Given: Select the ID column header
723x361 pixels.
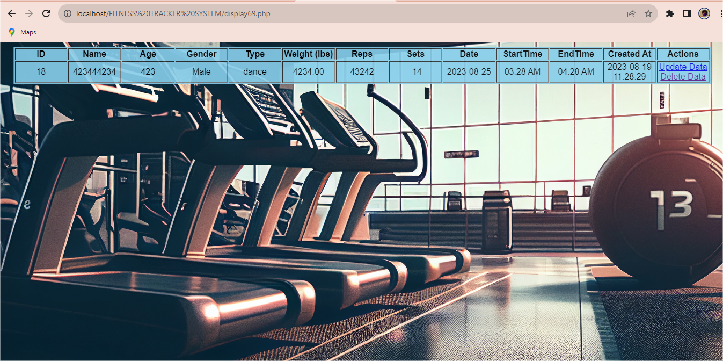Looking at the screenshot, I should point(41,54).
